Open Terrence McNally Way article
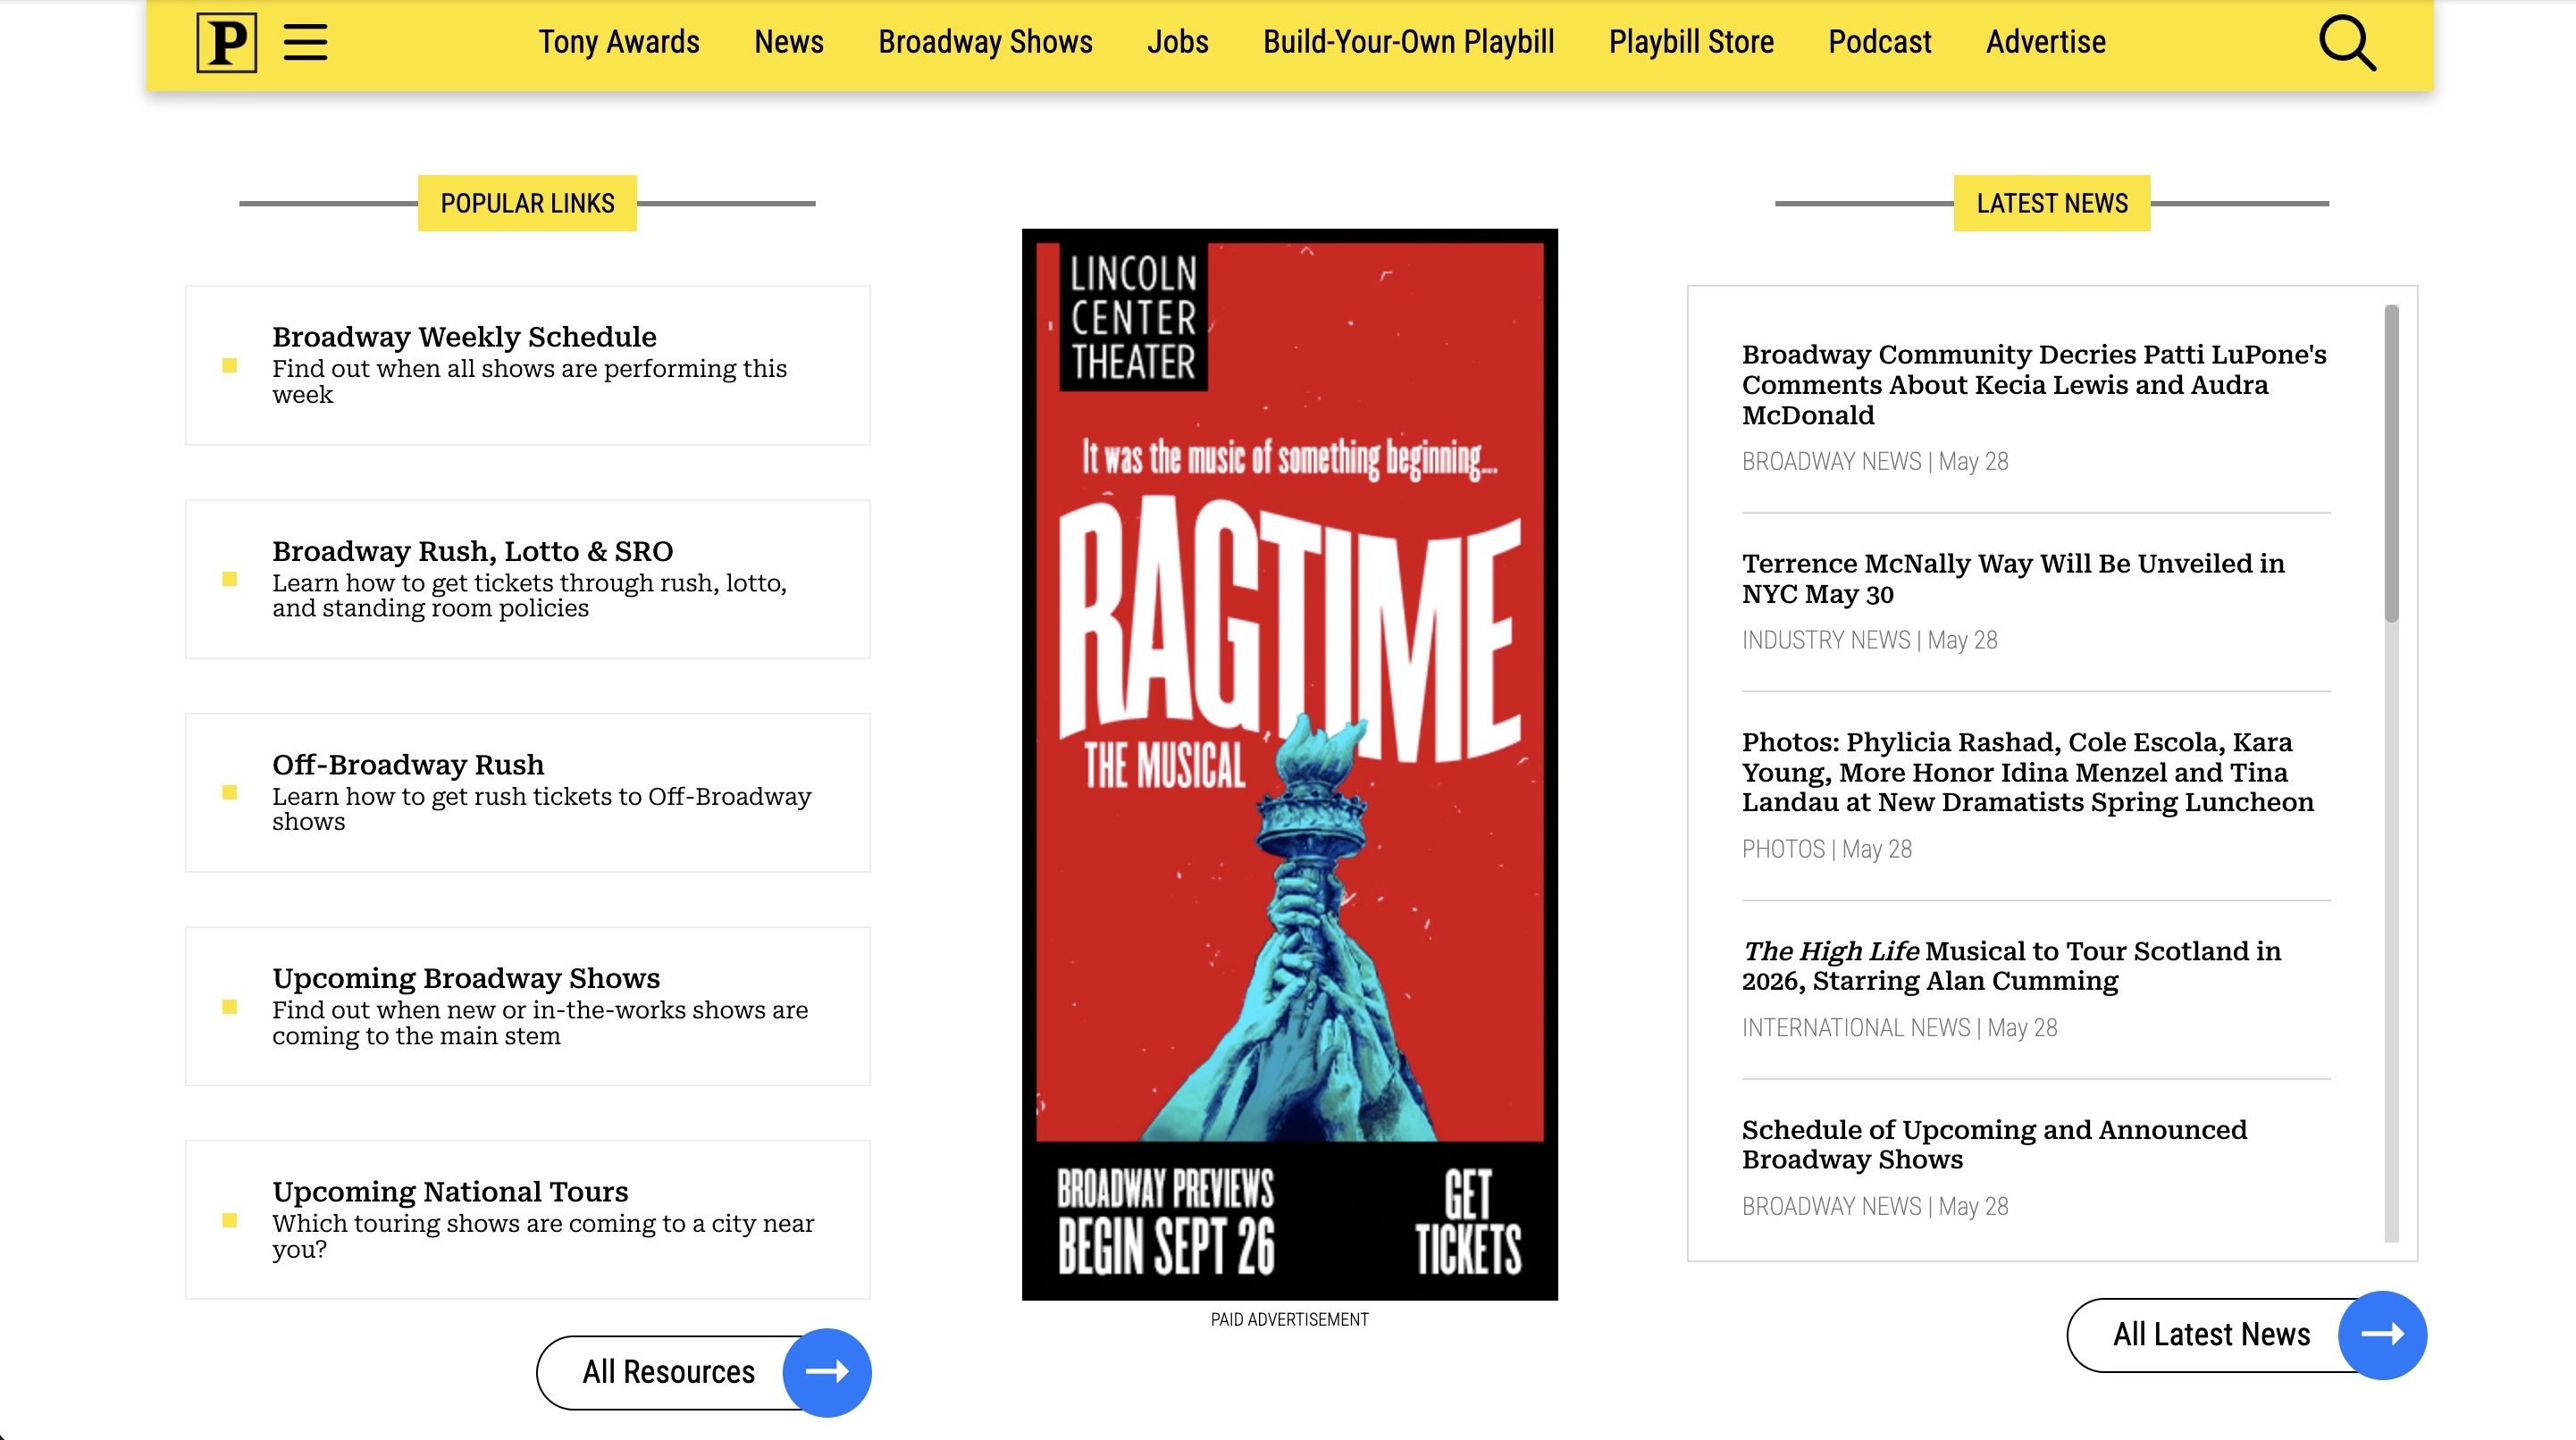 pyautogui.click(x=2013, y=579)
